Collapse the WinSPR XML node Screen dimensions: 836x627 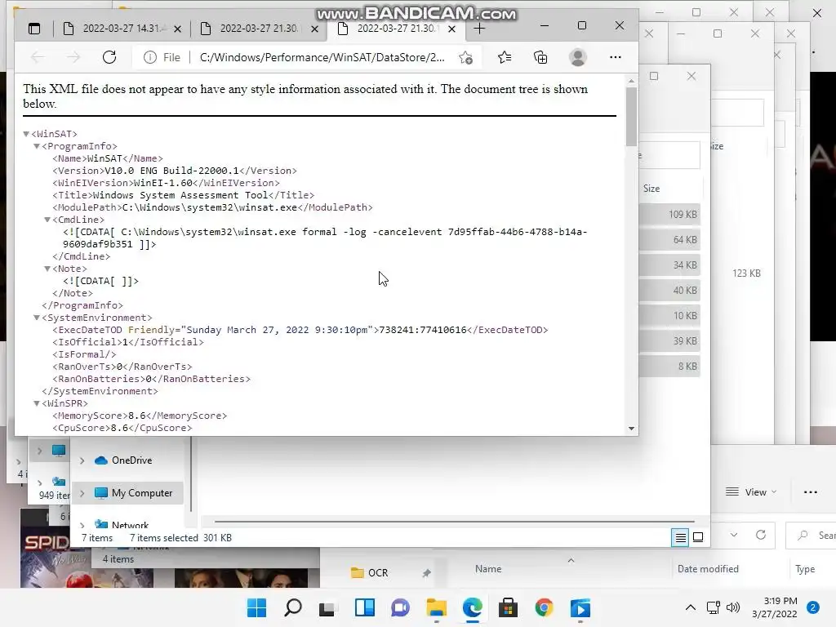tap(37, 403)
